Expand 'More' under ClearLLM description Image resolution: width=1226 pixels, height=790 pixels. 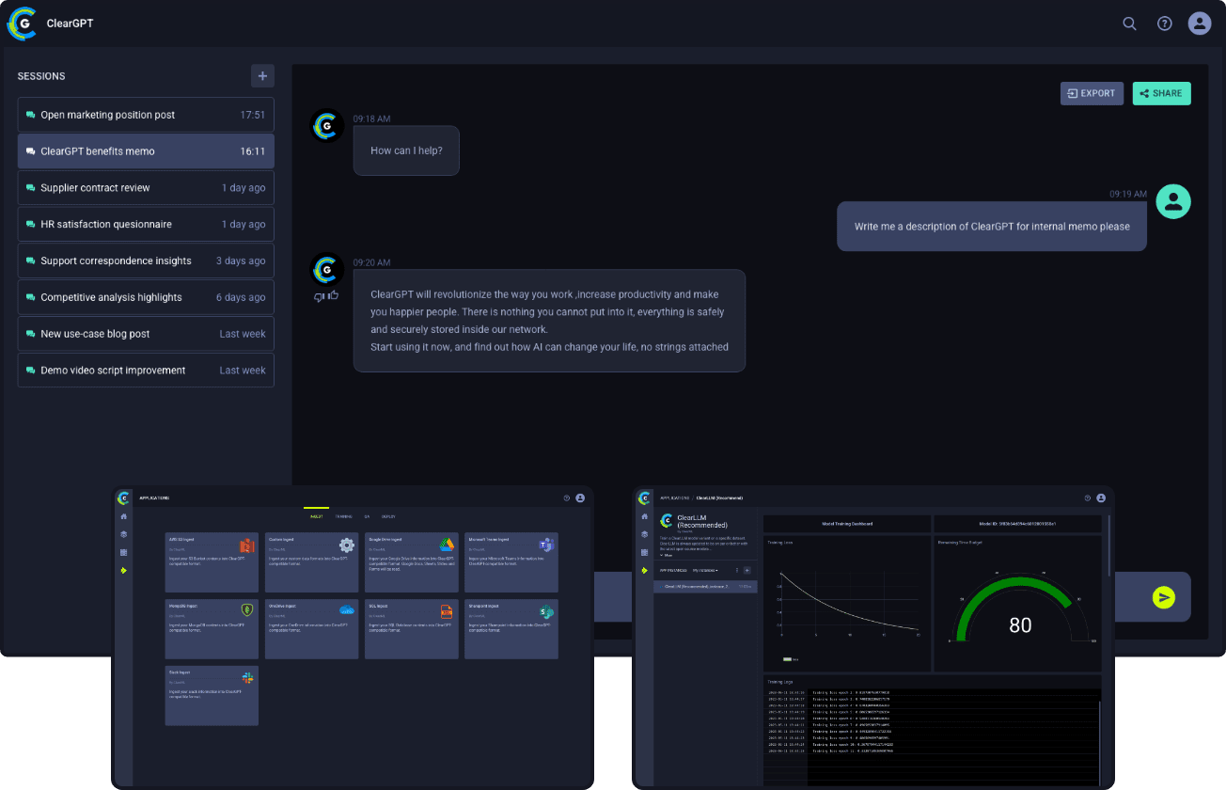pos(667,555)
